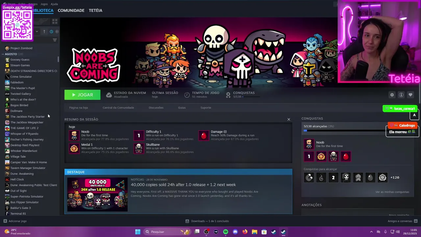This screenshot has width=421, height=237.
Task: Select Who's at the door? in library
Action: point(23,99)
